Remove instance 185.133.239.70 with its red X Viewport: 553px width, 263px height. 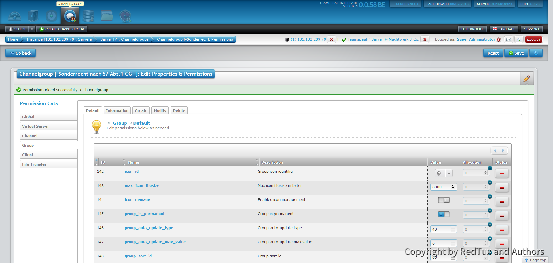[332, 39]
